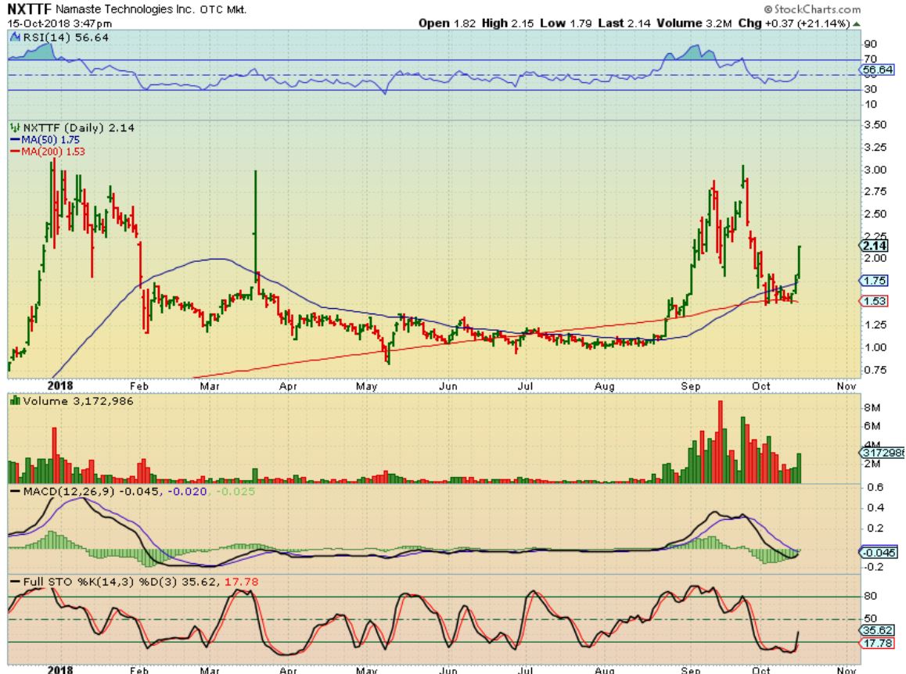Click the tallest red volume bar in September

click(721, 442)
